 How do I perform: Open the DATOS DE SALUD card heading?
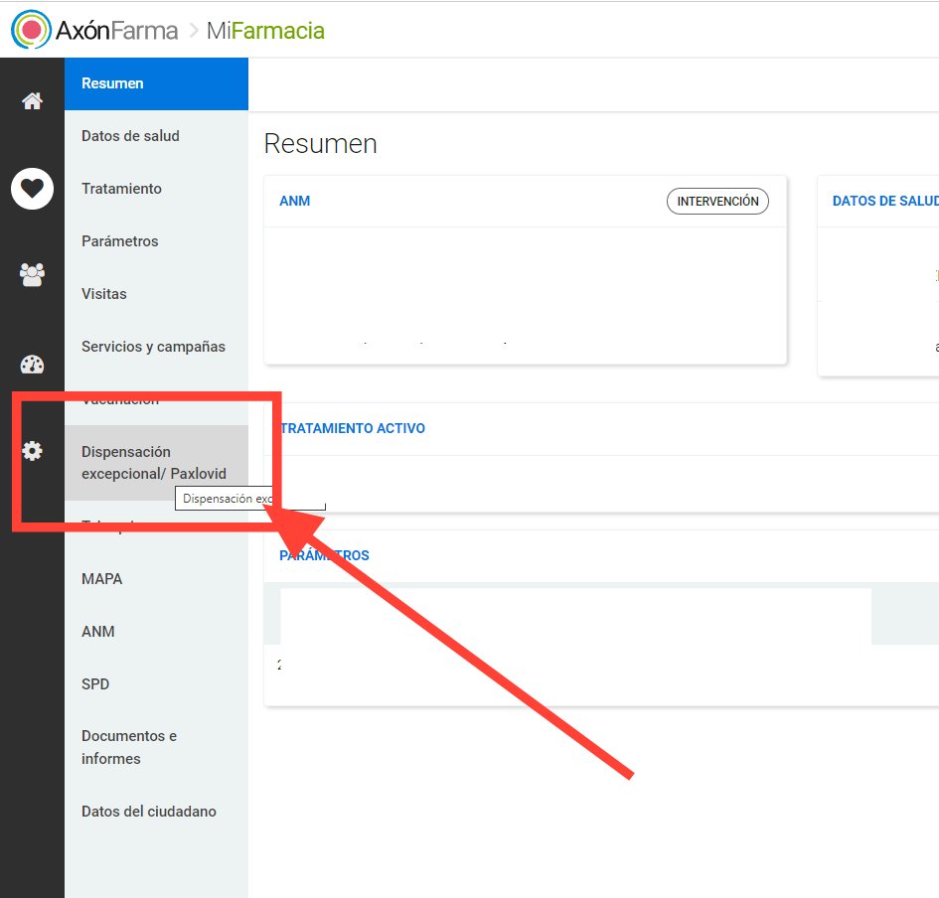pyautogui.click(x=885, y=201)
